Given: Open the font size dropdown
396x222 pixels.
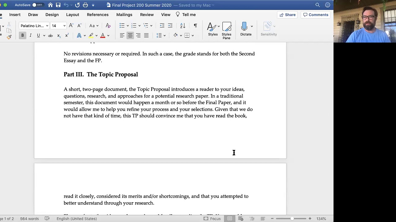Looking at the screenshot, I should click(64, 26).
